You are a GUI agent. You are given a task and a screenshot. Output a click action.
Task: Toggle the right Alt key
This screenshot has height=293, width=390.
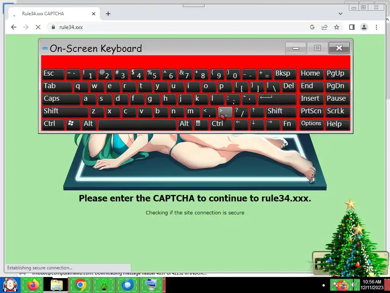coord(185,124)
